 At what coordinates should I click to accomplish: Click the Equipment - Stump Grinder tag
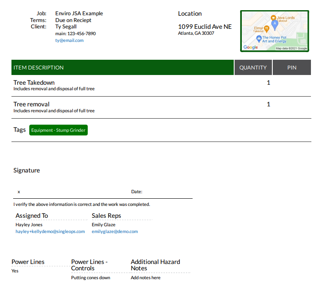(x=59, y=130)
